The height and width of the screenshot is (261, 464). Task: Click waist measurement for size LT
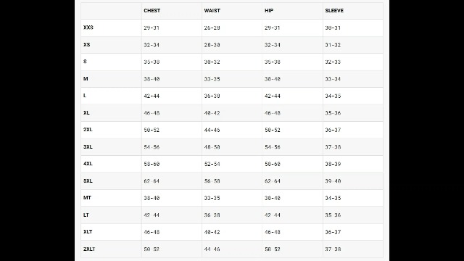(212, 215)
